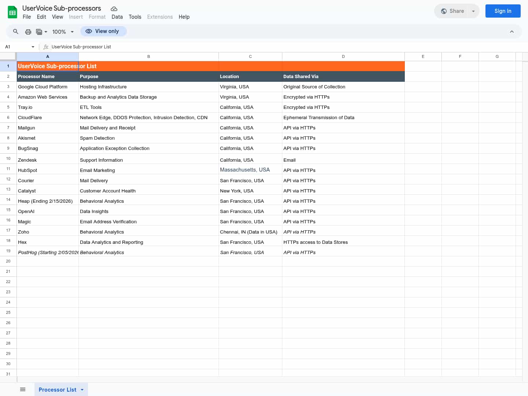Image resolution: width=528 pixels, height=396 pixels.
Task: Click the cloud document status icon
Action: 114,8
